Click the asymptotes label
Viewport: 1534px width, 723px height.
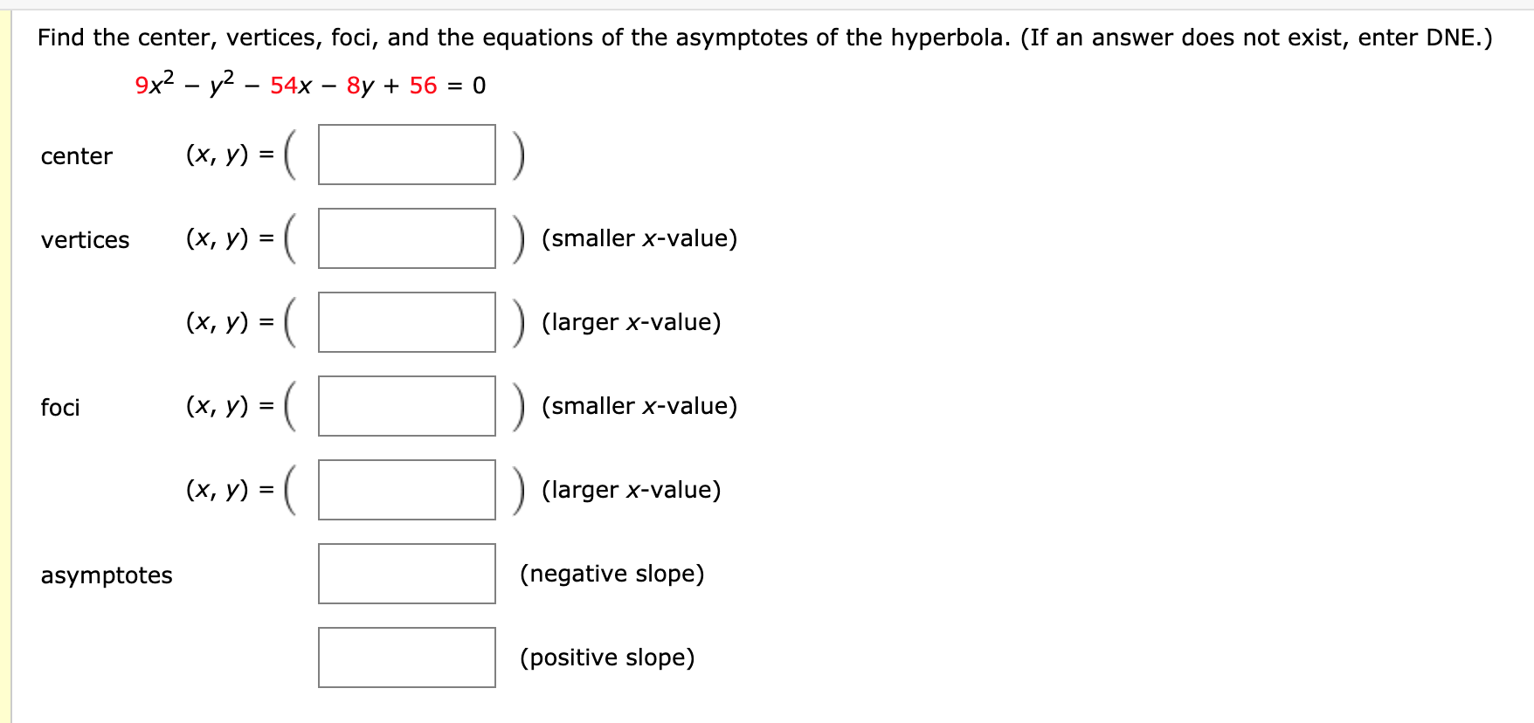(106, 576)
